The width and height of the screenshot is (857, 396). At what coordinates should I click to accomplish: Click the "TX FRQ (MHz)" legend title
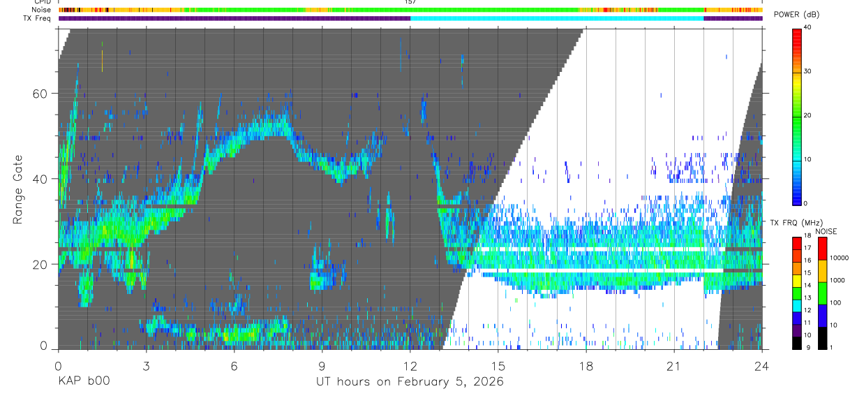[x=796, y=223]
